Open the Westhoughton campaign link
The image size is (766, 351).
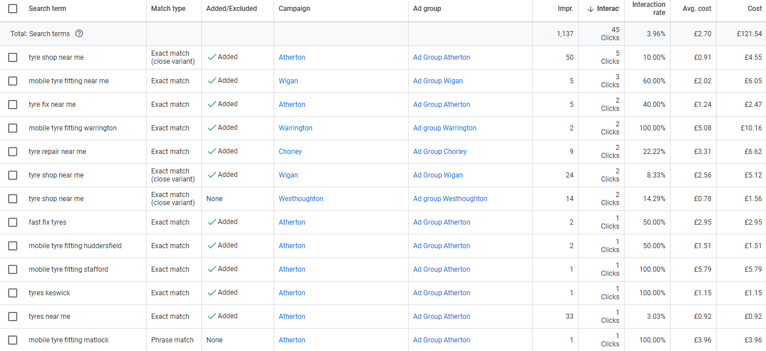click(x=301, y=199)
